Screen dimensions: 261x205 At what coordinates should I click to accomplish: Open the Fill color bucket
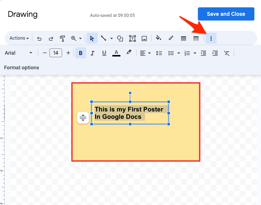pyautogui.click(x=158, y=38)
